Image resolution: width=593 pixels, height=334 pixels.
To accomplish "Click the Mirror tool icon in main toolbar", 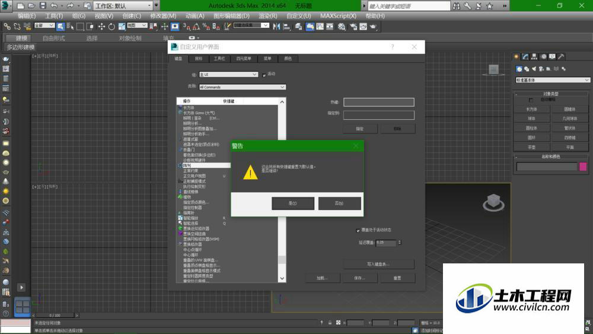I will (x=276, y=27).
